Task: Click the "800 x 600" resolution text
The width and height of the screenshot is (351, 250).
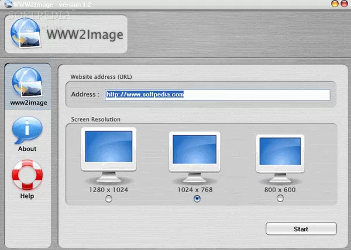Action: coord(280,190)
